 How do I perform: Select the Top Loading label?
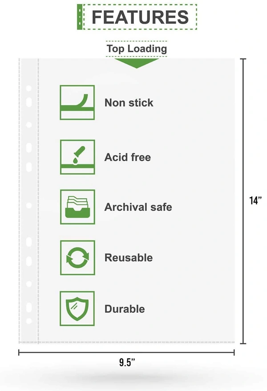(x=137, y=49)
